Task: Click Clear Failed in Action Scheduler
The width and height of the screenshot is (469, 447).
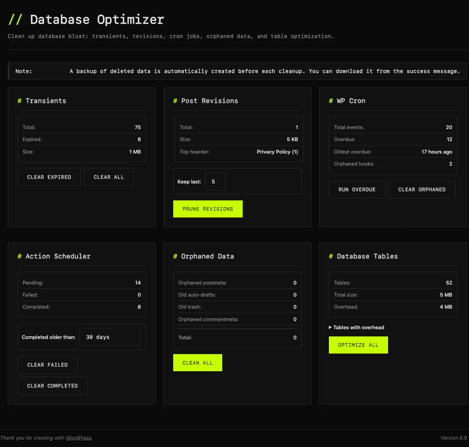Action: pyautogui.click(x=47, y=365)
